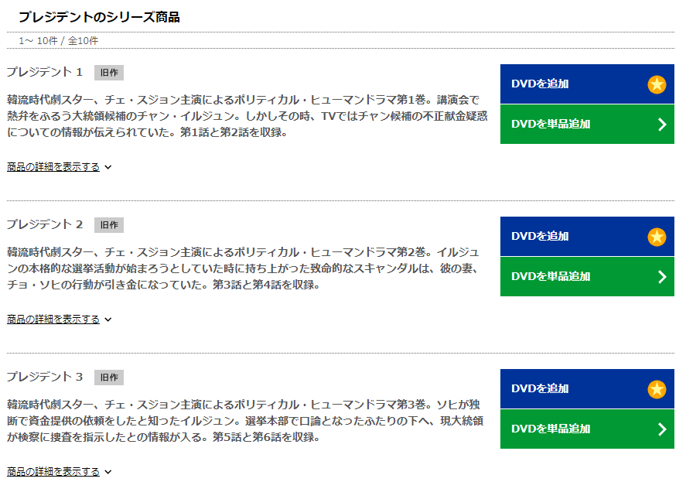Select DVDを単品追加 for プレジデント 2
Image resolution: width=686 pixels, height=499 pixels.
(587, 277)
